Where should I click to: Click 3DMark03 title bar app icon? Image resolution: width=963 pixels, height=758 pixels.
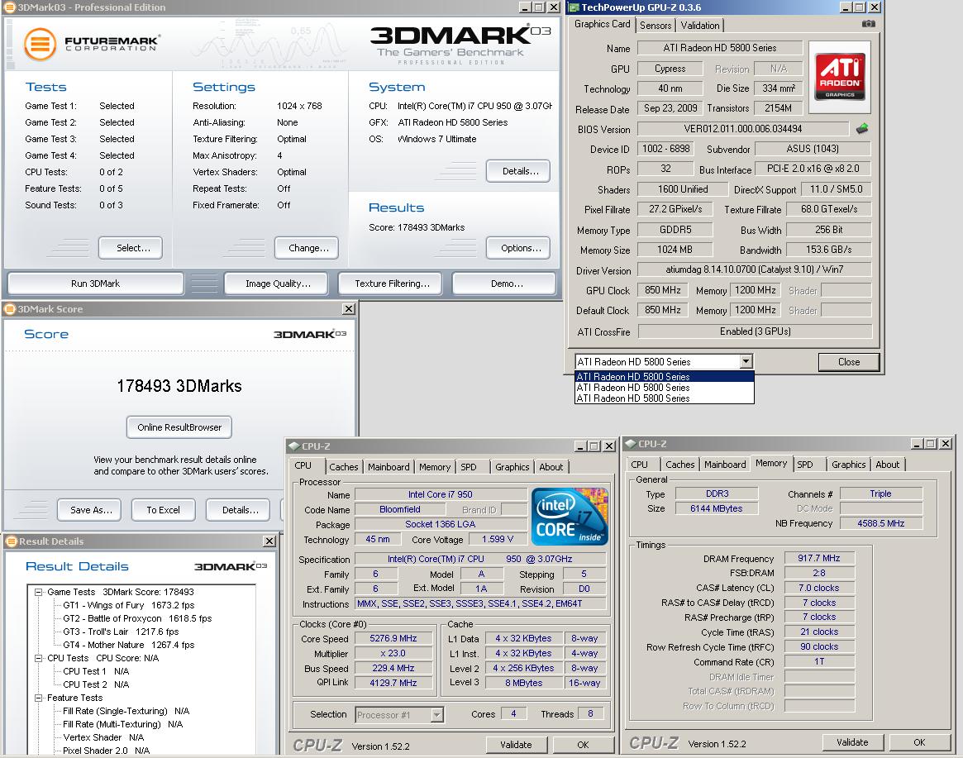pos(9,7)
